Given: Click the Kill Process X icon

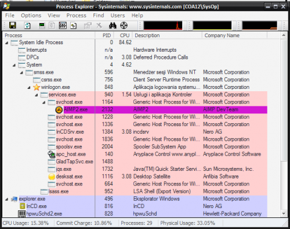Looking at the screenshot, I should pyautogui.click(x=99, y=26).
